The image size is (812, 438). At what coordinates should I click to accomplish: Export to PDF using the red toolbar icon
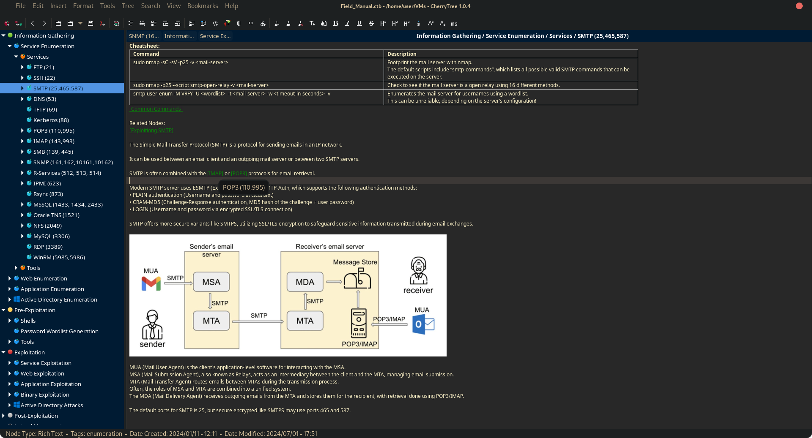point(102,24)
